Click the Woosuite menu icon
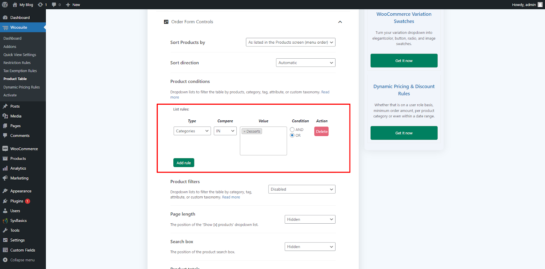 (5, 27)
